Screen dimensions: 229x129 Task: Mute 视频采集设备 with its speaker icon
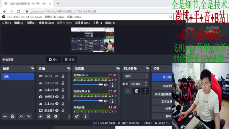106,101
